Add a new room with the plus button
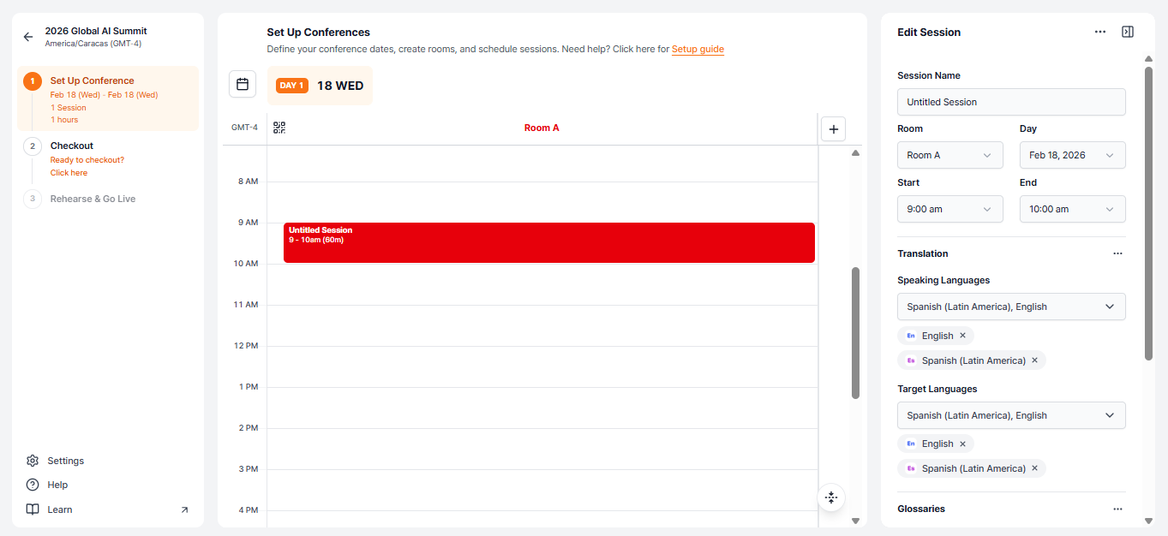 (834, 129)
